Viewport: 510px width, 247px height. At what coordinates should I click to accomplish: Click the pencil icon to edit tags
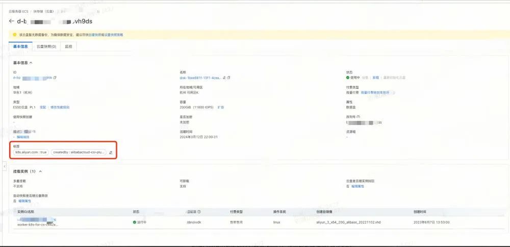point(111,152)
